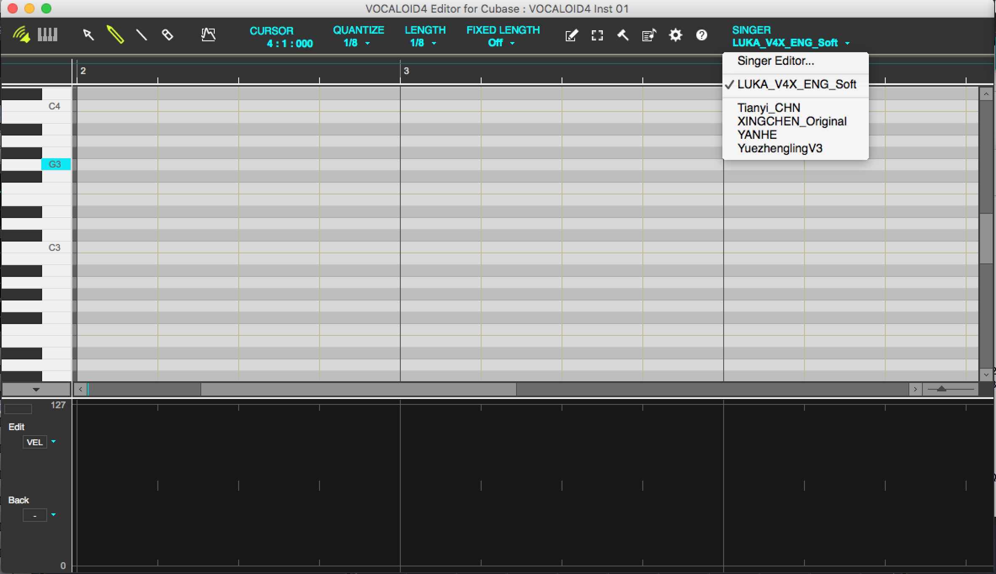
Task: Click the vertical scroll down arrow
Action: pos(986,374)
